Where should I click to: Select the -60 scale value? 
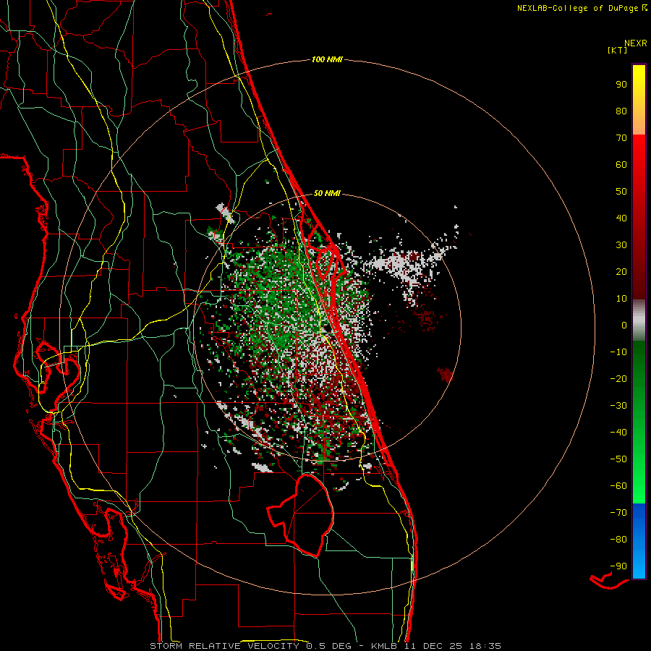[618, 486]
